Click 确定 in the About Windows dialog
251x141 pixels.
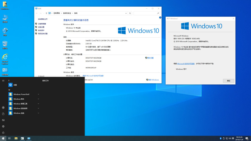click(x=228, y=81)
